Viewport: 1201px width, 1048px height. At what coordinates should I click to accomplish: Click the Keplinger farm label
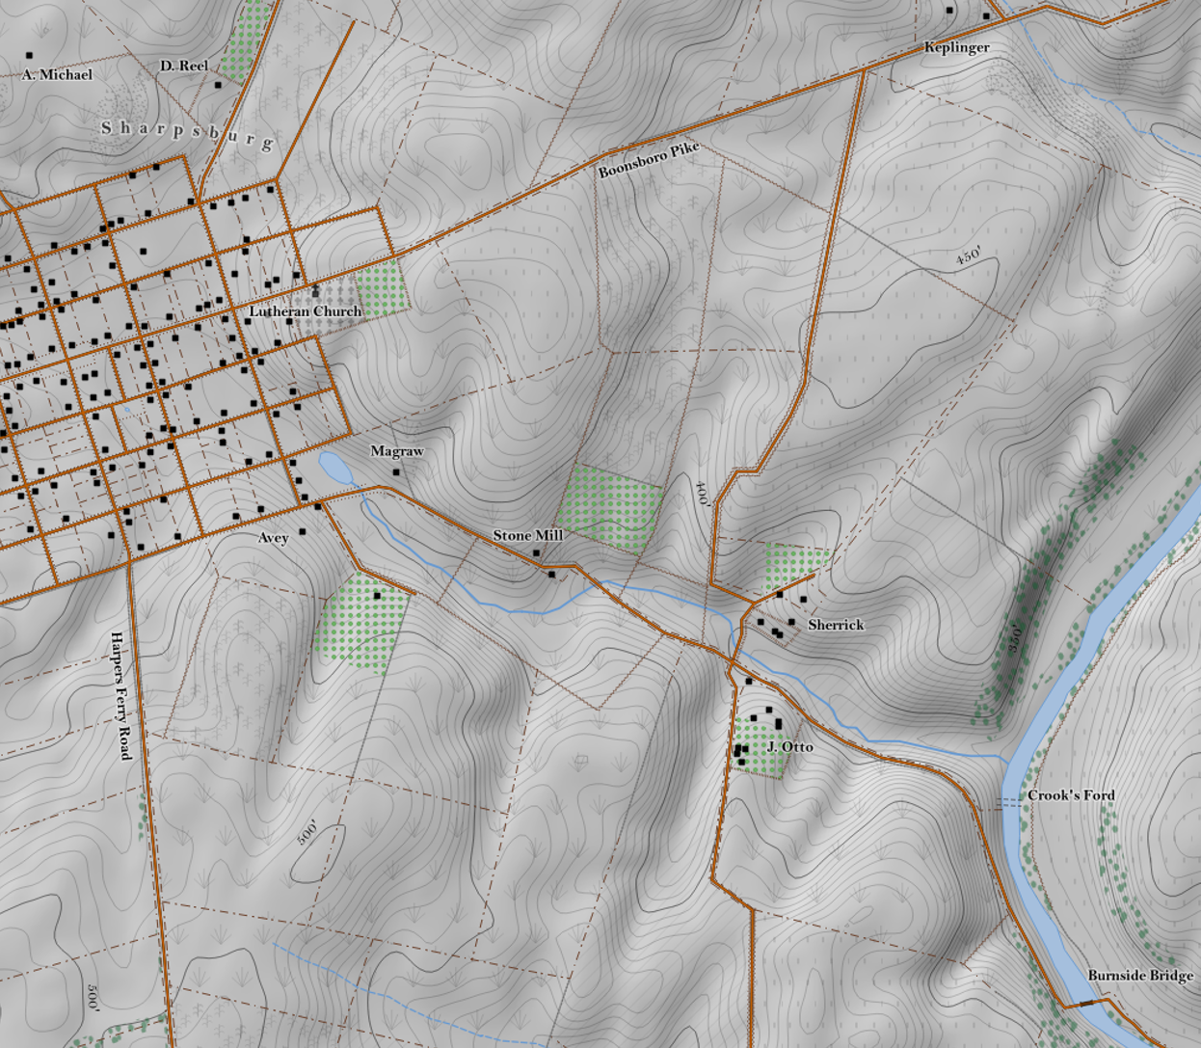click(x=956, y=47)
